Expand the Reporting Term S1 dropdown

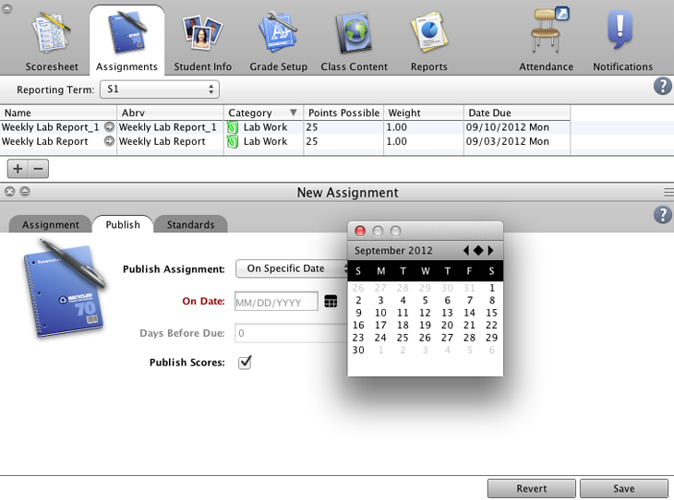tap(160, 89)
